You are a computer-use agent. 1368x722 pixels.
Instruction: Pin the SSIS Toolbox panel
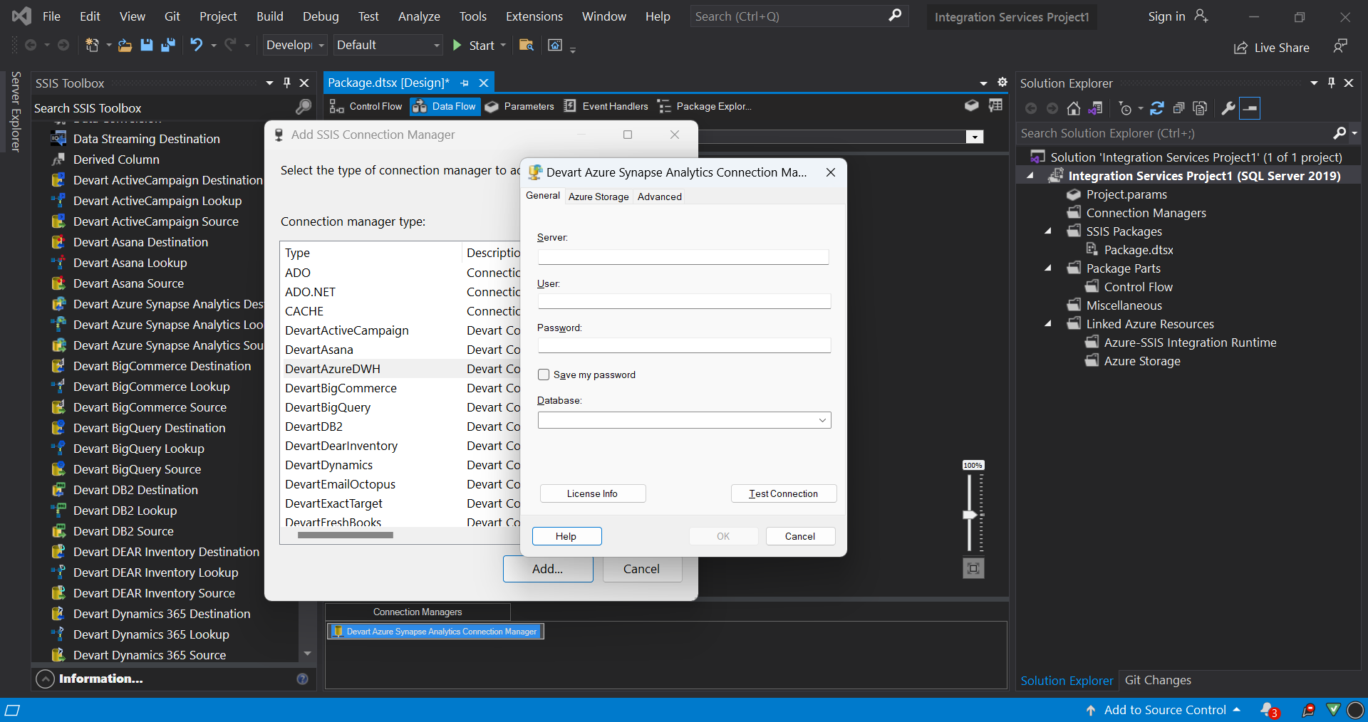click(x=287, y=83)
